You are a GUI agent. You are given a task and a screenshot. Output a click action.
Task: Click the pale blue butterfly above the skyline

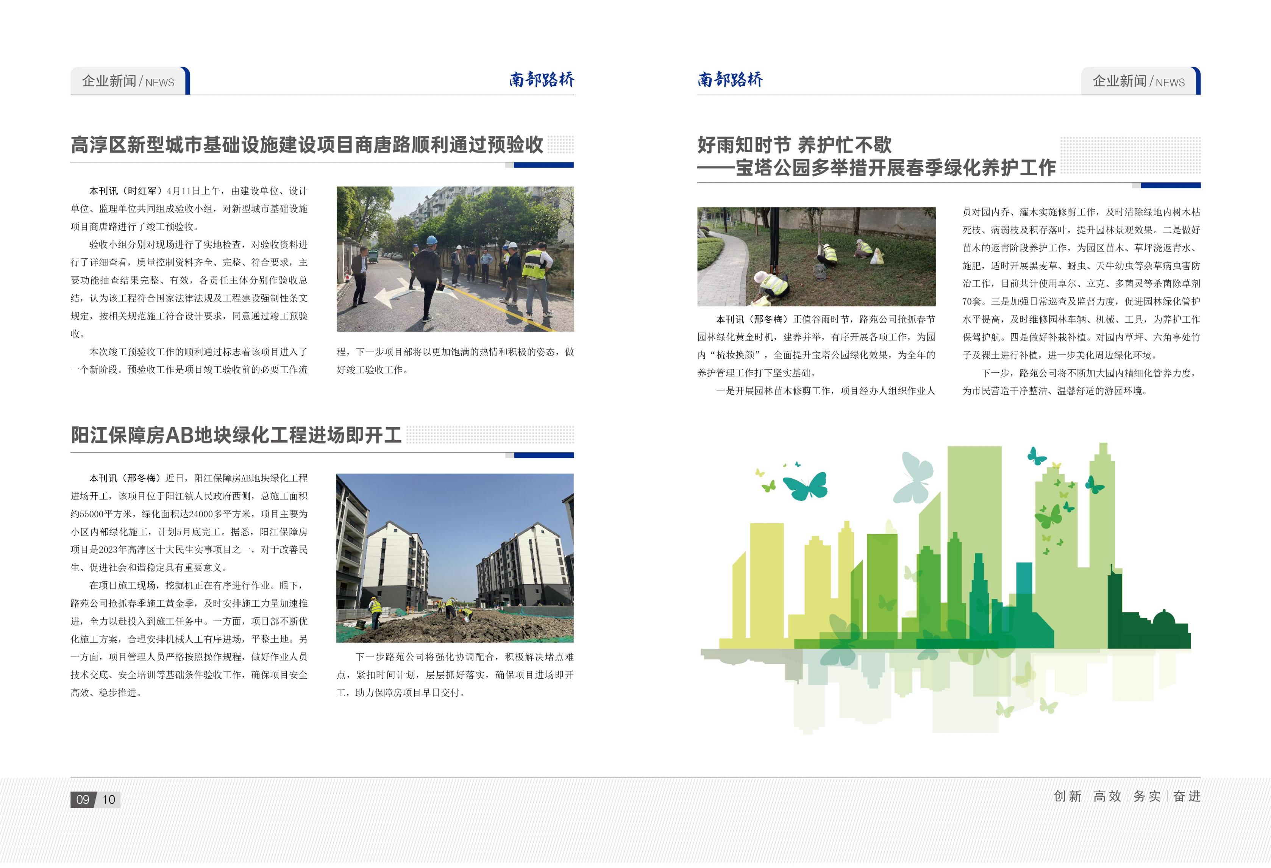pyautogui.click(x=913, y=477)
